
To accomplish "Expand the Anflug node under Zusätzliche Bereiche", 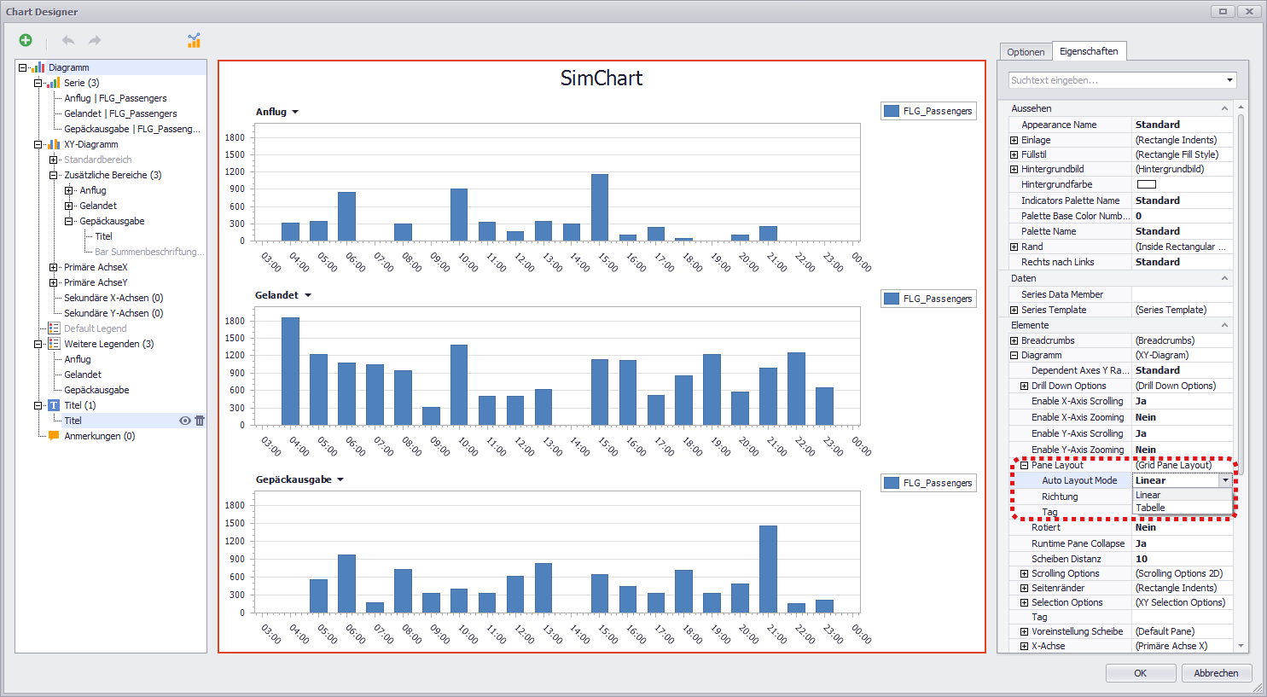I will click(x=69, y=190).
